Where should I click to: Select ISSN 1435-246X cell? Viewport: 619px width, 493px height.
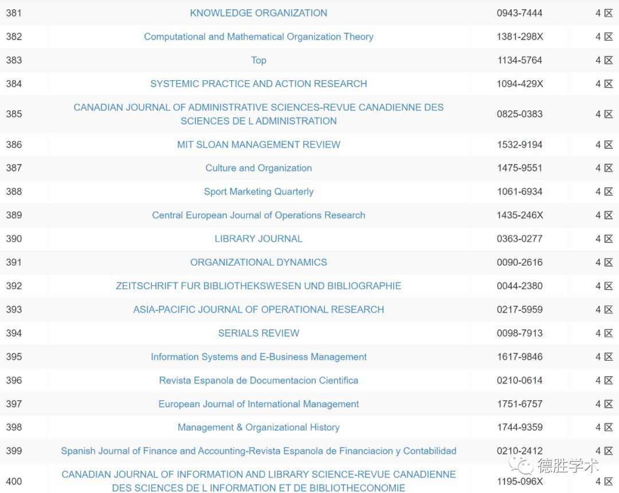pos(519,215)
